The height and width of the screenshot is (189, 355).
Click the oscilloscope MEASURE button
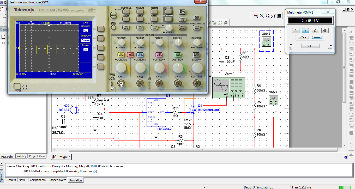(x=140, y=12)
